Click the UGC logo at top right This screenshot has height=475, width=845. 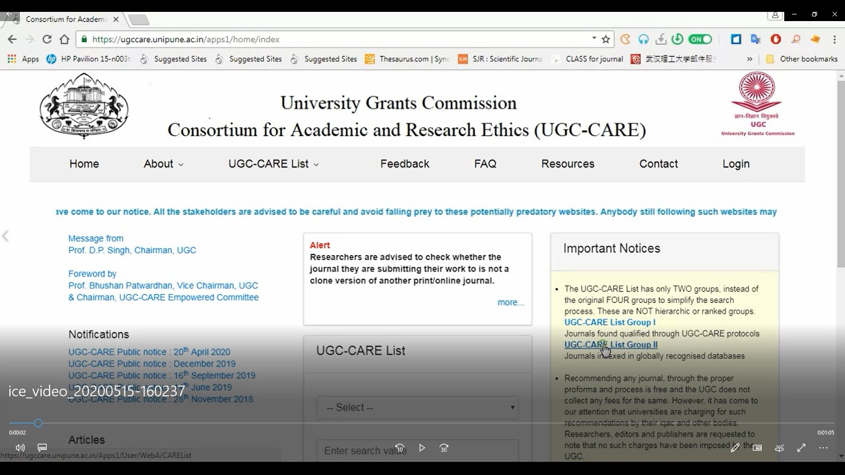click(758, 104)
